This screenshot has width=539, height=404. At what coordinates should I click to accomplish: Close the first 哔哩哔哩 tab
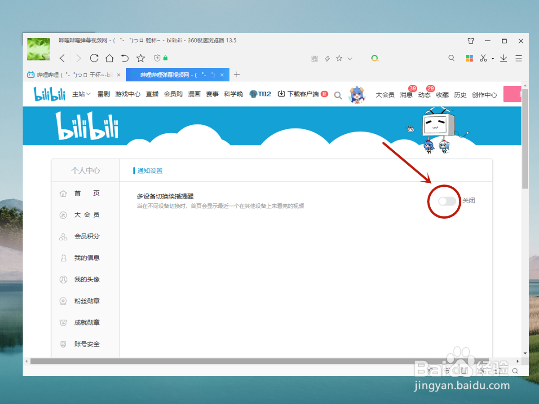pyautogui.click(x=119, y=75)
